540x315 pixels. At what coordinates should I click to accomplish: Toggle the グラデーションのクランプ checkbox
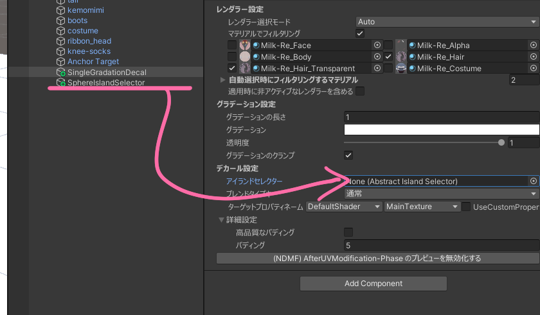coord(348,155)
